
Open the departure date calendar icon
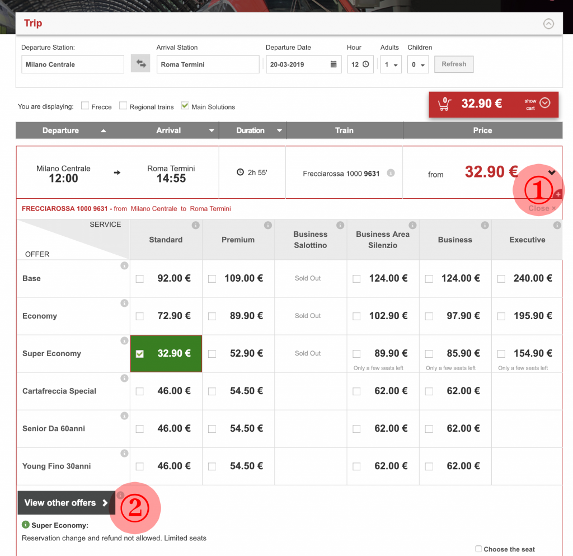pos(334,64)
